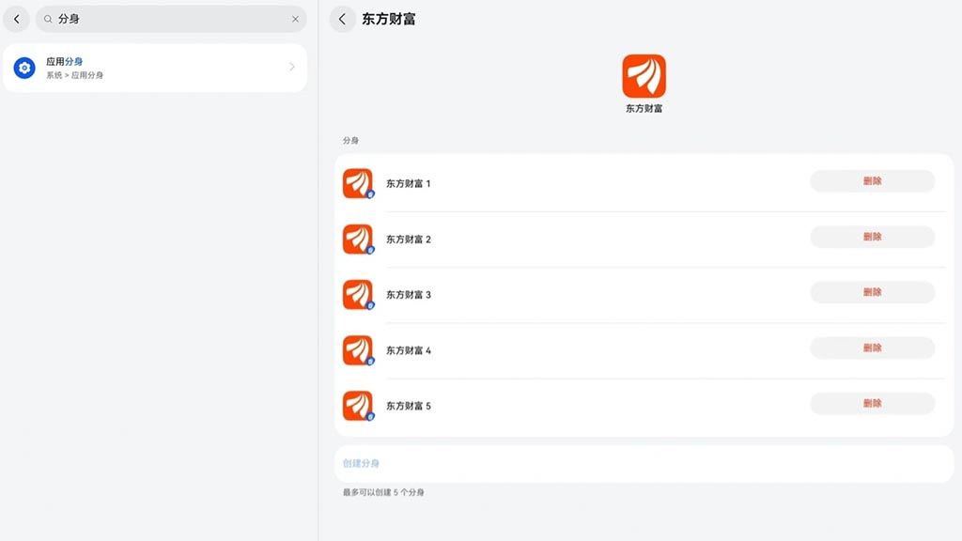Clear the search text with the X icon

click(295, 19)
